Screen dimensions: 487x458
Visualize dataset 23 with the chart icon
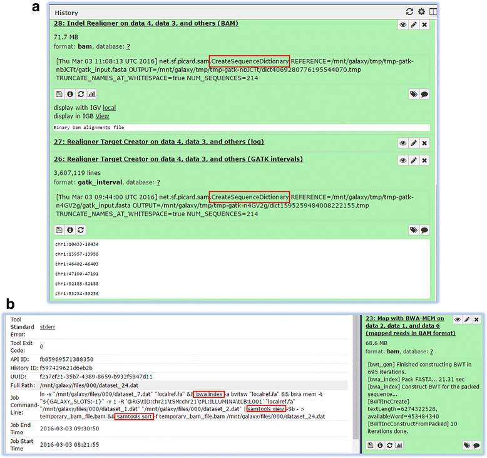(x=399, y=445)
